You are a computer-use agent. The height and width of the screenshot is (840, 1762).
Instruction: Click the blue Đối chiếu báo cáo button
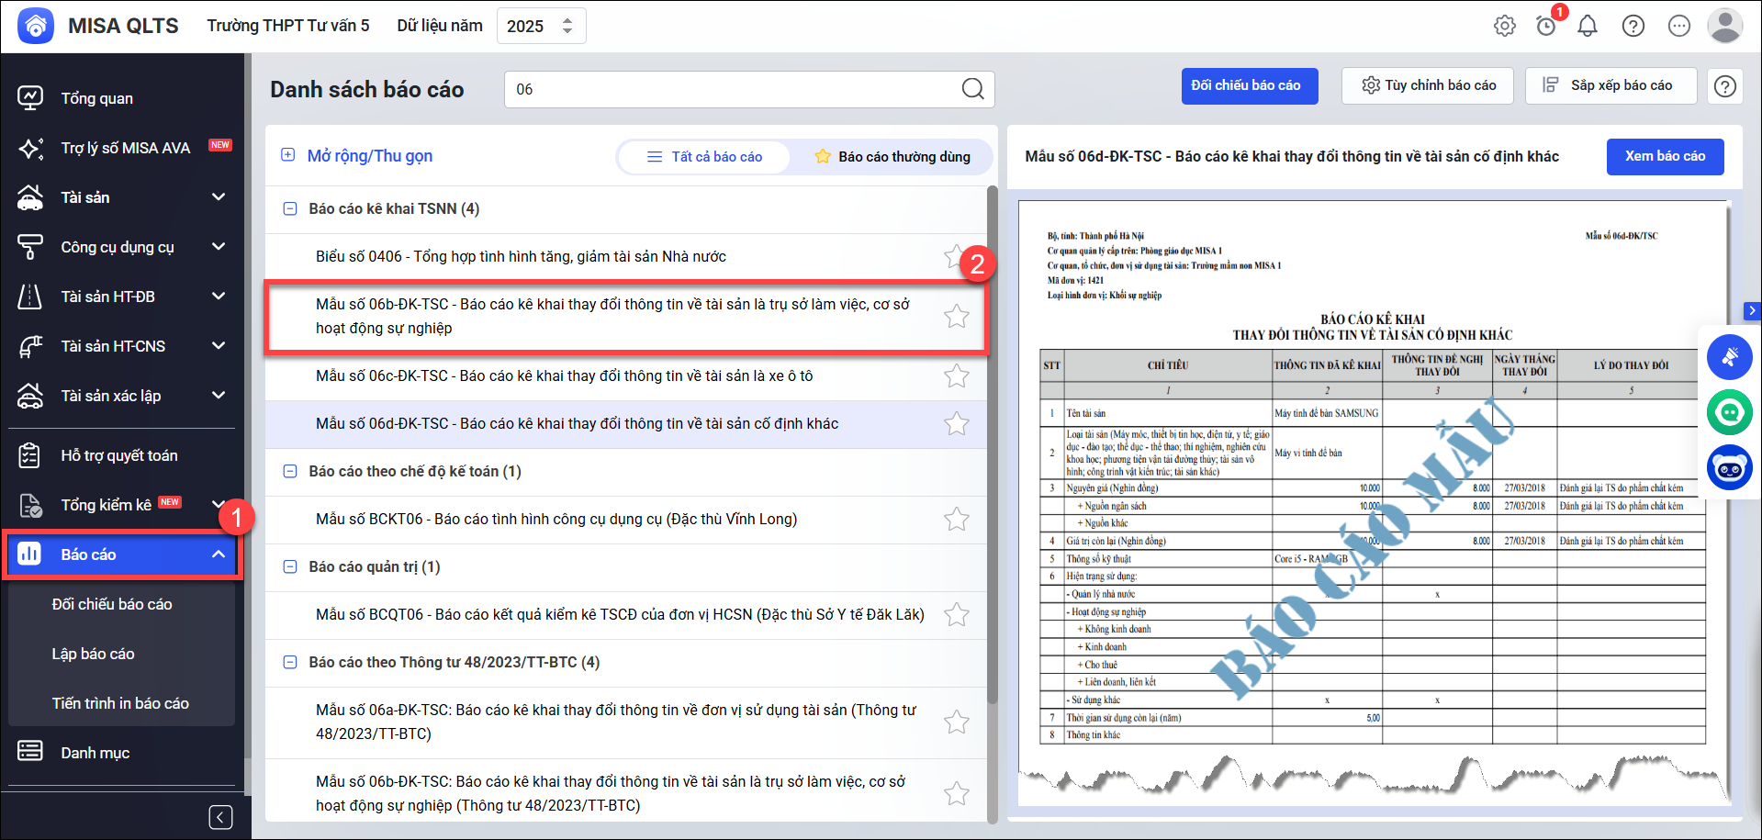coord(1250,85)
